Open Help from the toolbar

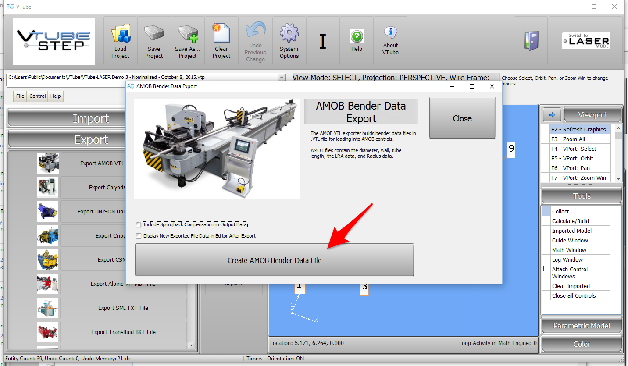point(357,41)
